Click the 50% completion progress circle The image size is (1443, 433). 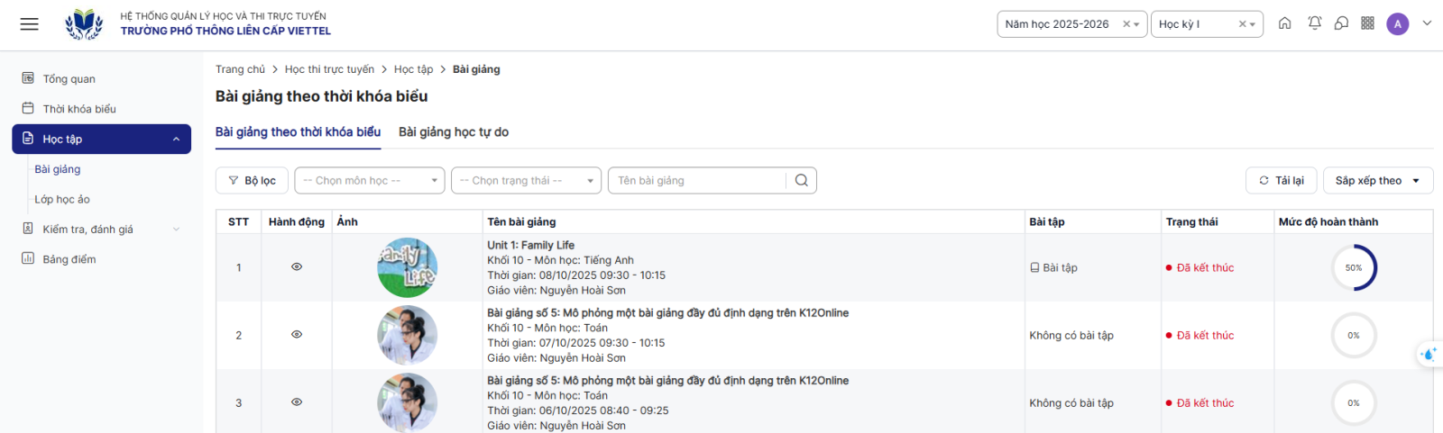(1354, 267)
